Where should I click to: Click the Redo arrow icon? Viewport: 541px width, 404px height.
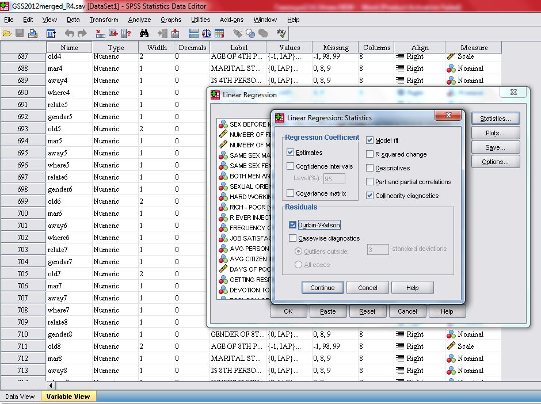(82, 33)
